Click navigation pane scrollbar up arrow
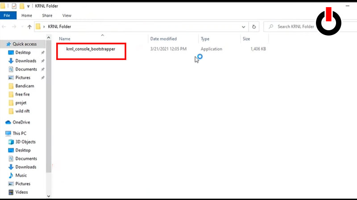357x200 pixels. tap(49, 38)
